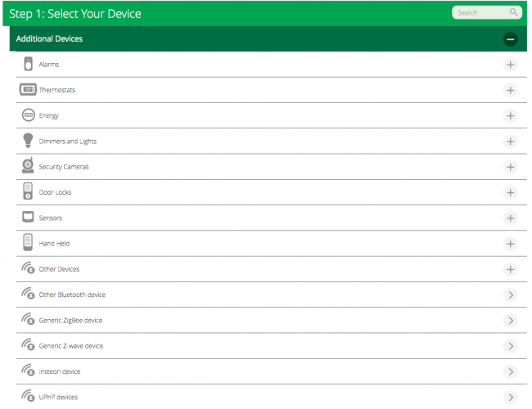
Task: Select the Alarms label
Action: tap(49, 65)
